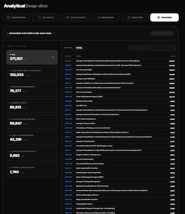The width and height of the screenshot is (185, 214).
Task: Open the CWE-89 link for SQL Injection
Action: click(68, 65)
